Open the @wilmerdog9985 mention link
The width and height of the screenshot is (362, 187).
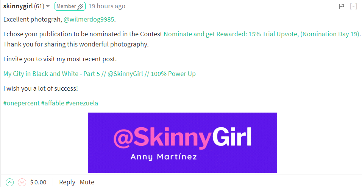tap(86, 19)
